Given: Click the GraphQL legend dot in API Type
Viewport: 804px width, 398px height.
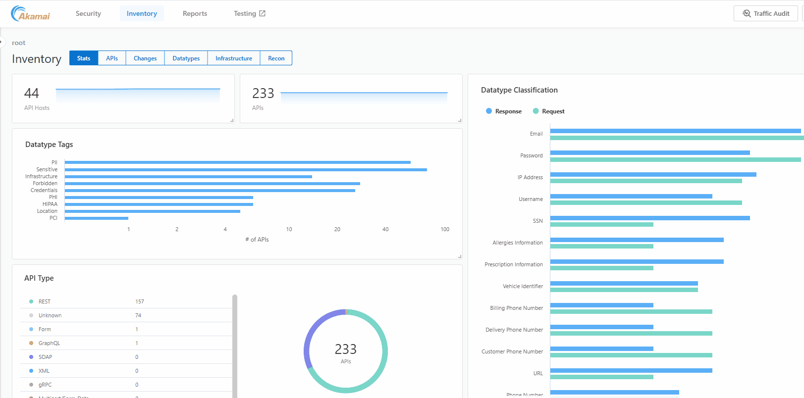Looking at the screenshot, I should point(31,343).
